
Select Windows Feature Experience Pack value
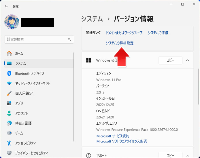click(137, 130)
